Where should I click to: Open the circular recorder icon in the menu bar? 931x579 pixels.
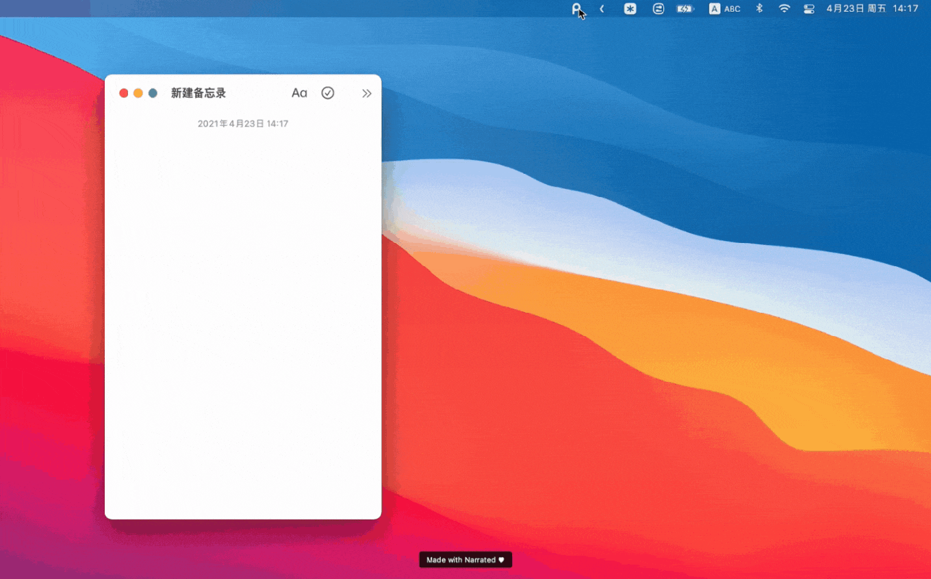658,9
